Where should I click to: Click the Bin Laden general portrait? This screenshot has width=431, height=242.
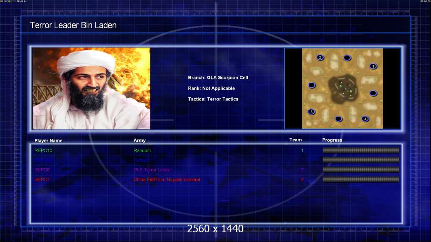pyautogui.click(x=91, y=88)
